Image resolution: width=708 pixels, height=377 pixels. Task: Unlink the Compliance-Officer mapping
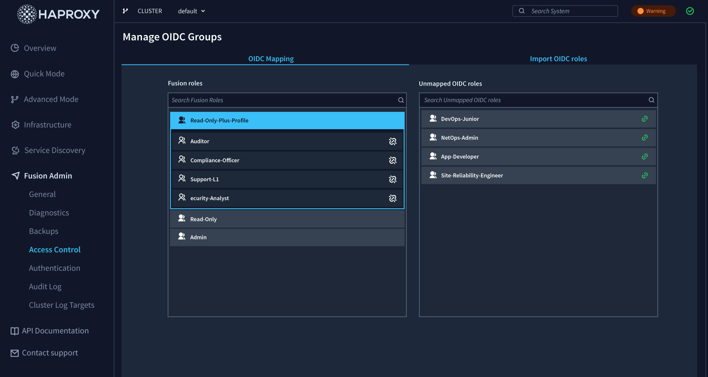point(393,160)
